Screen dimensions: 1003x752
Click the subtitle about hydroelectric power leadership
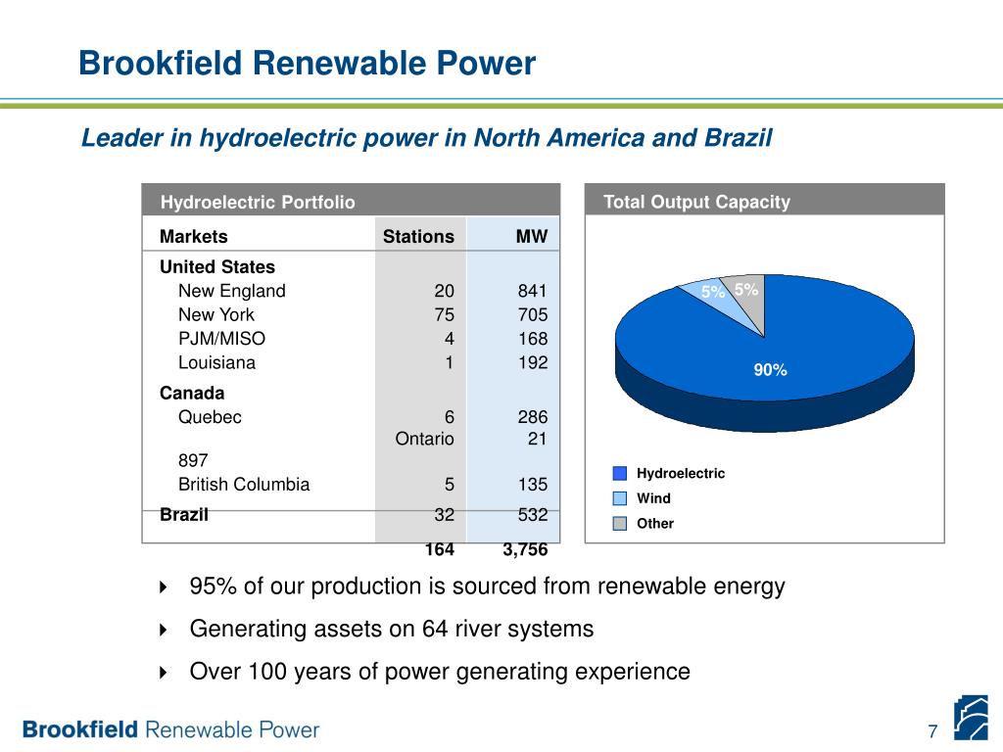(x=427, y=137)
